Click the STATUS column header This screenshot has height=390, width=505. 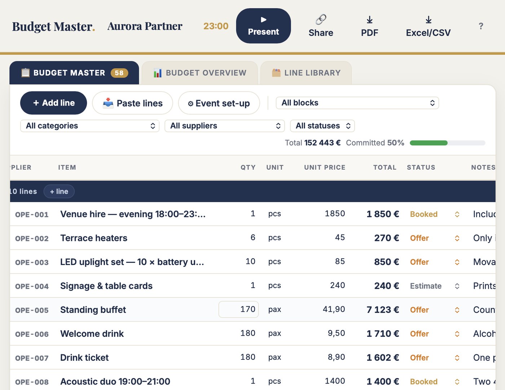[421, 167]
